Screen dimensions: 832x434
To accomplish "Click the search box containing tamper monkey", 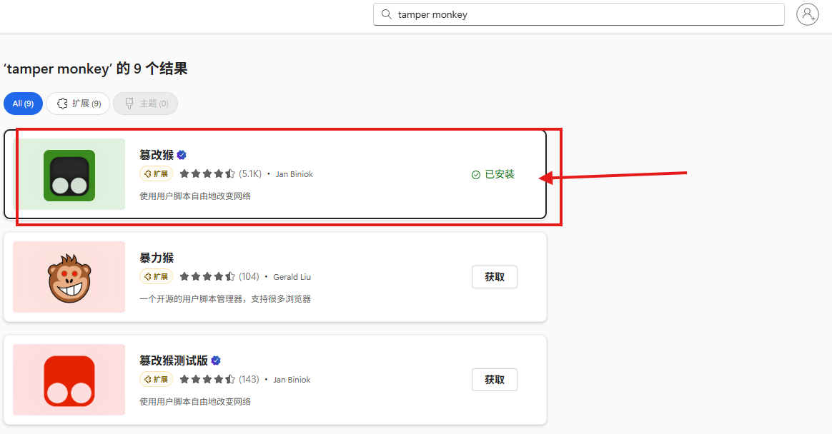I will [x=579, y=14].
